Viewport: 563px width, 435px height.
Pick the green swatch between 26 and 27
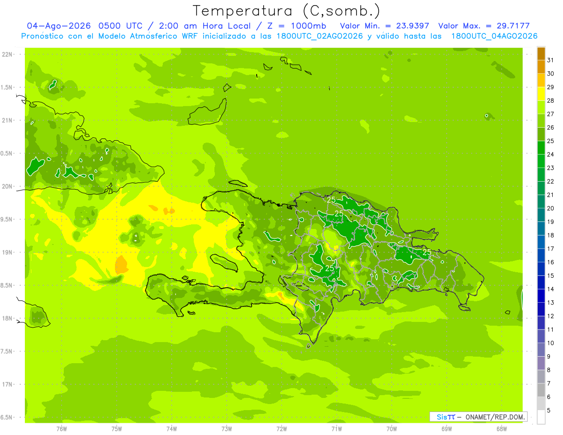pos(541,121)
